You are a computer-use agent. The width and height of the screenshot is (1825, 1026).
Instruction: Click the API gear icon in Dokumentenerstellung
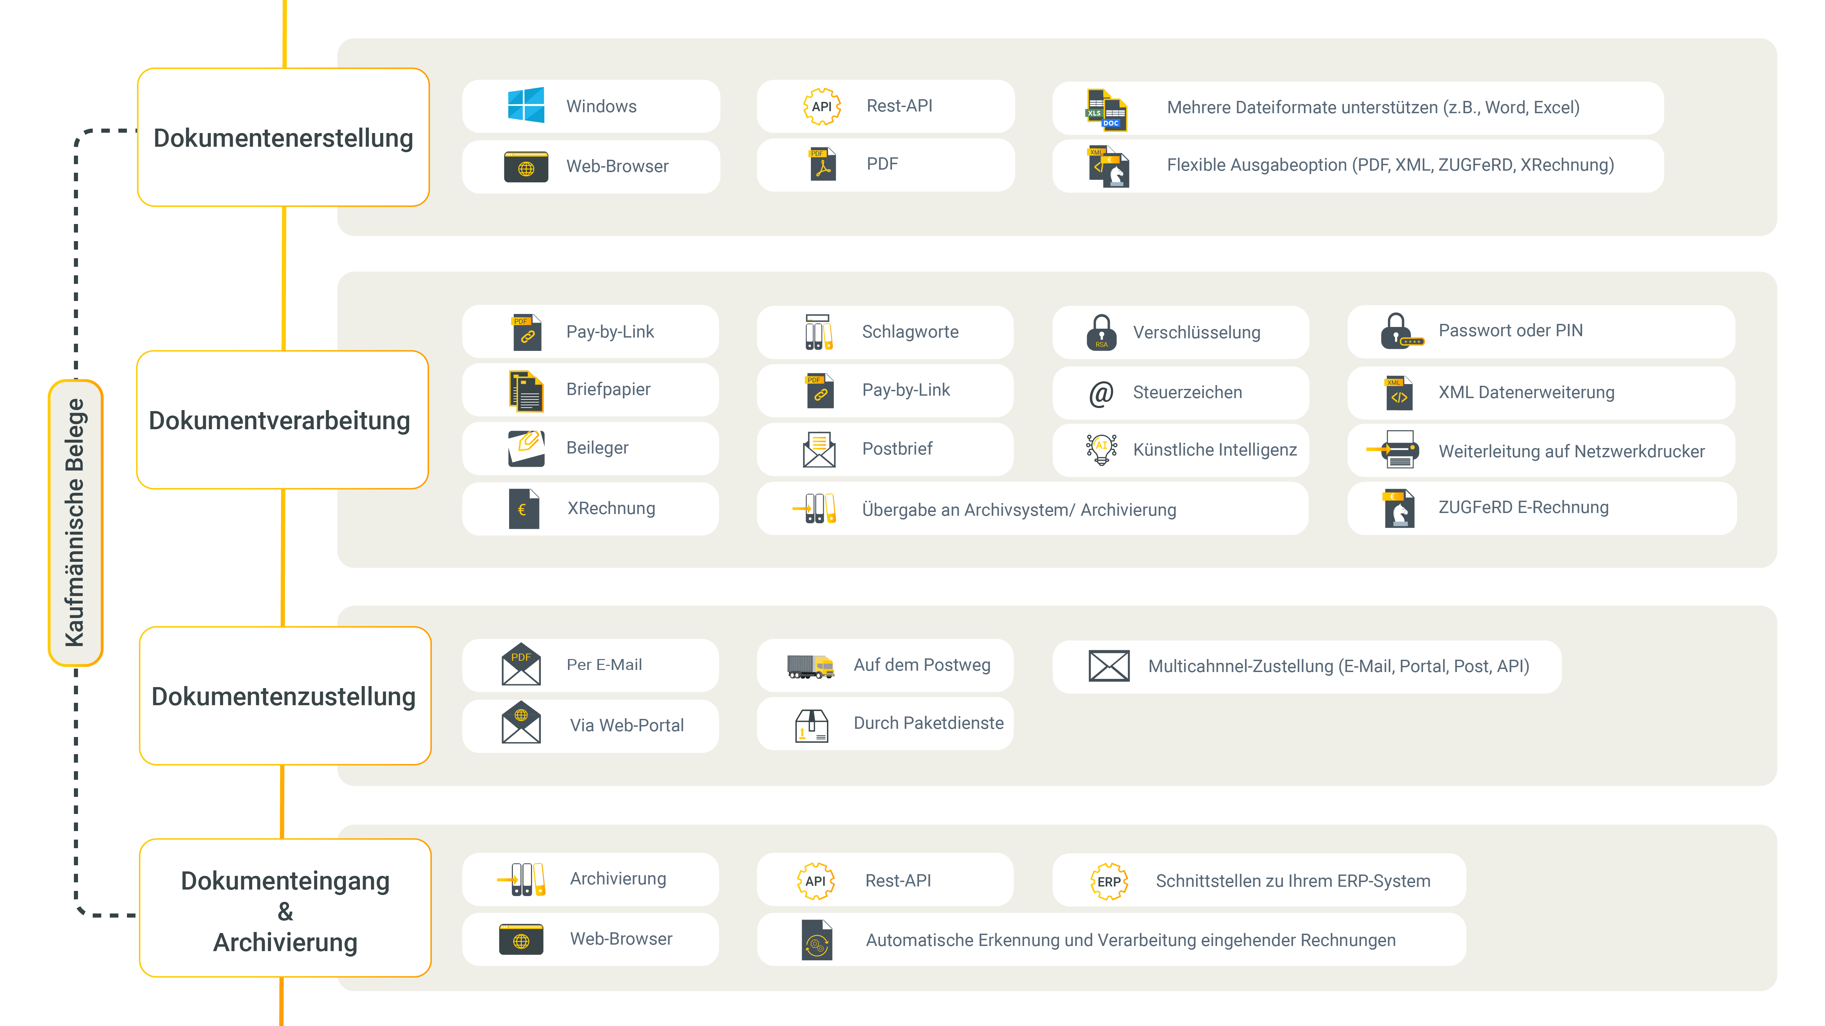[822, 106]
